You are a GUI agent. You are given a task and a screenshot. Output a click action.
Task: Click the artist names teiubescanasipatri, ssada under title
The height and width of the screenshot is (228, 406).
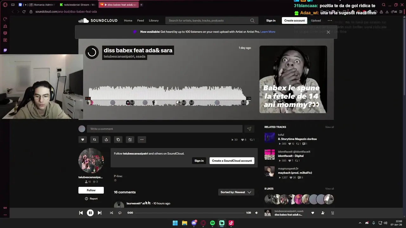click(x=125, y=56)
